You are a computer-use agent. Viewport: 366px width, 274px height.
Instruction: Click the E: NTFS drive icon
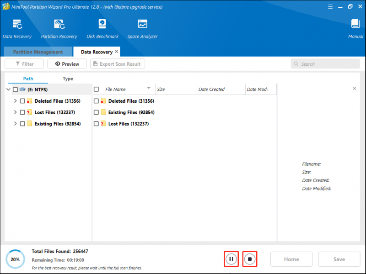[x=22, y=89]
